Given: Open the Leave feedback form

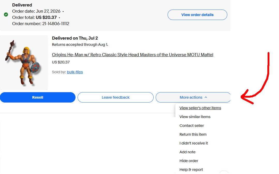Looking at the screenshot, I should click(x=116, y=97).
